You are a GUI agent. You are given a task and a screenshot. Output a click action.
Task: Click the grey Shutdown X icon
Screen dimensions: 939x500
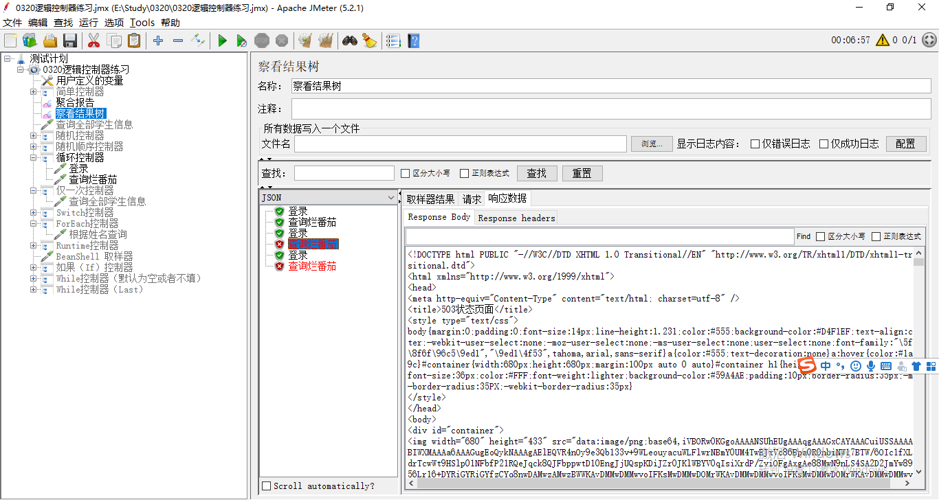282,41
